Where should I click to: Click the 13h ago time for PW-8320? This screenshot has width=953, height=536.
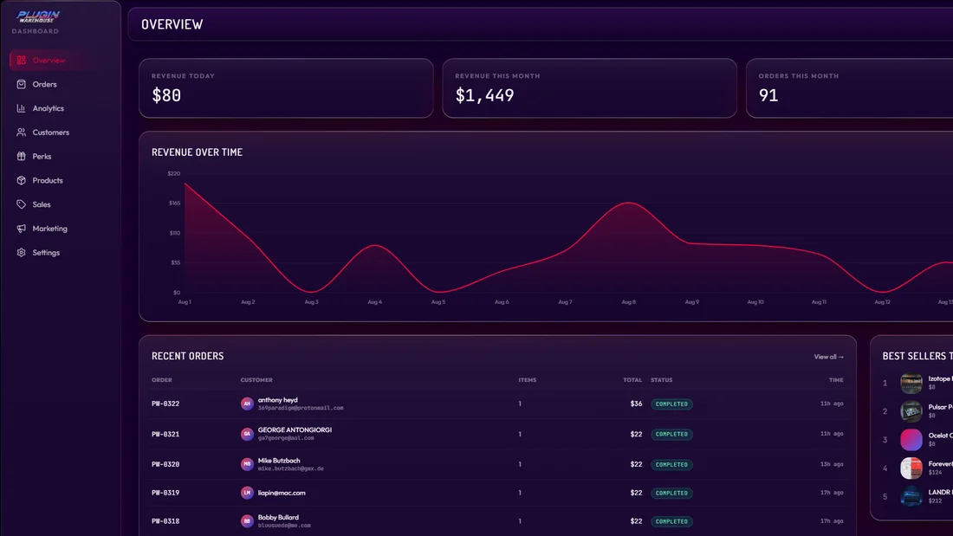click(832, 464)
